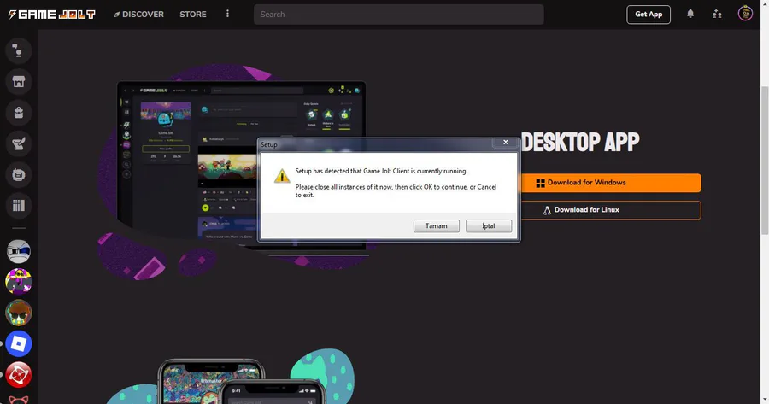
Task: Open the storefront icon in sidebar
Action: tap(19, 81)
